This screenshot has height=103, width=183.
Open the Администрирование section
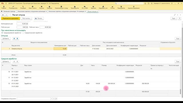pos(134,7)
